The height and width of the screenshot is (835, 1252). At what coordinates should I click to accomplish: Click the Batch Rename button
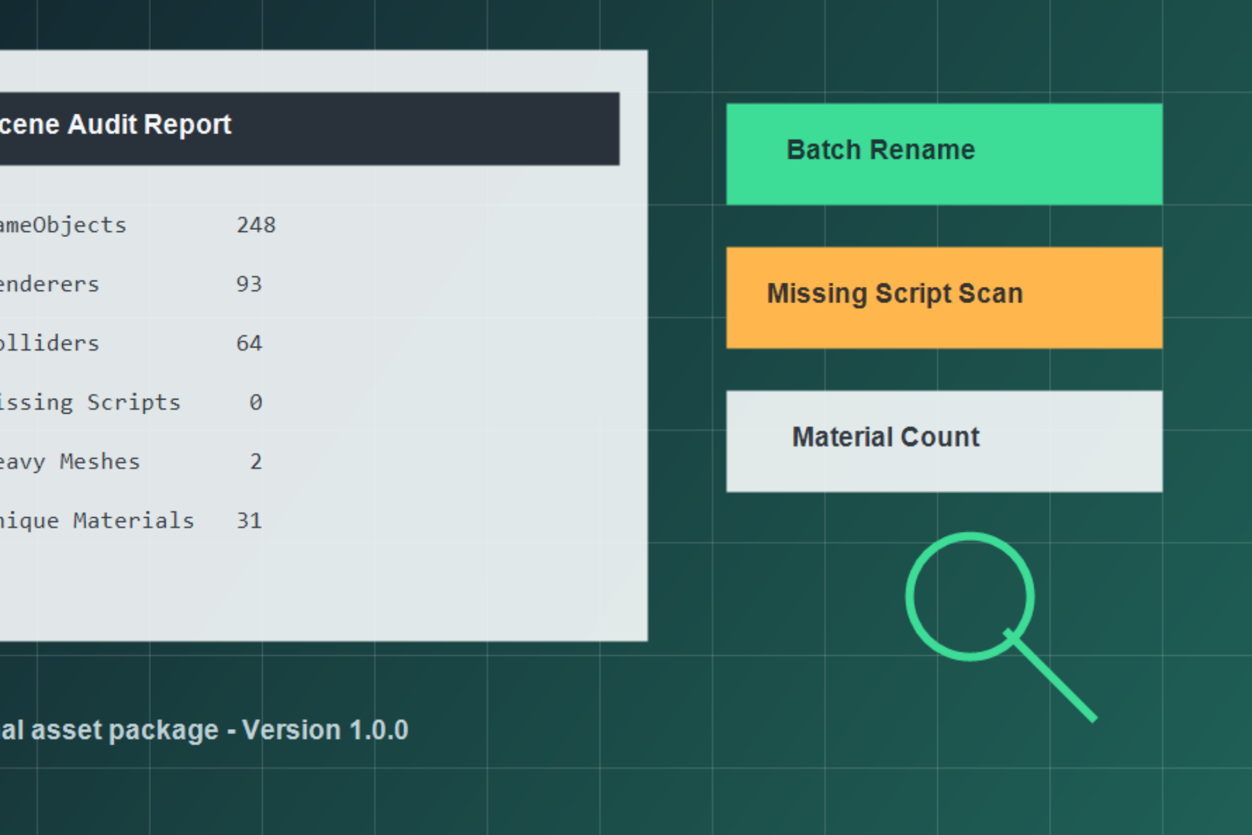pos(944,154)
